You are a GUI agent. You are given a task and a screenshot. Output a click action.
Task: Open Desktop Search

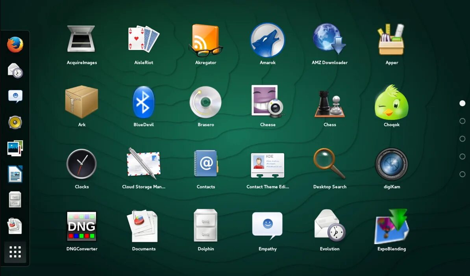329,164
